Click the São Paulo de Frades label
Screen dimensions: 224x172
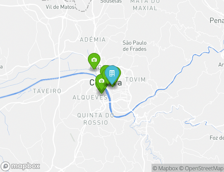pos(135,46)
